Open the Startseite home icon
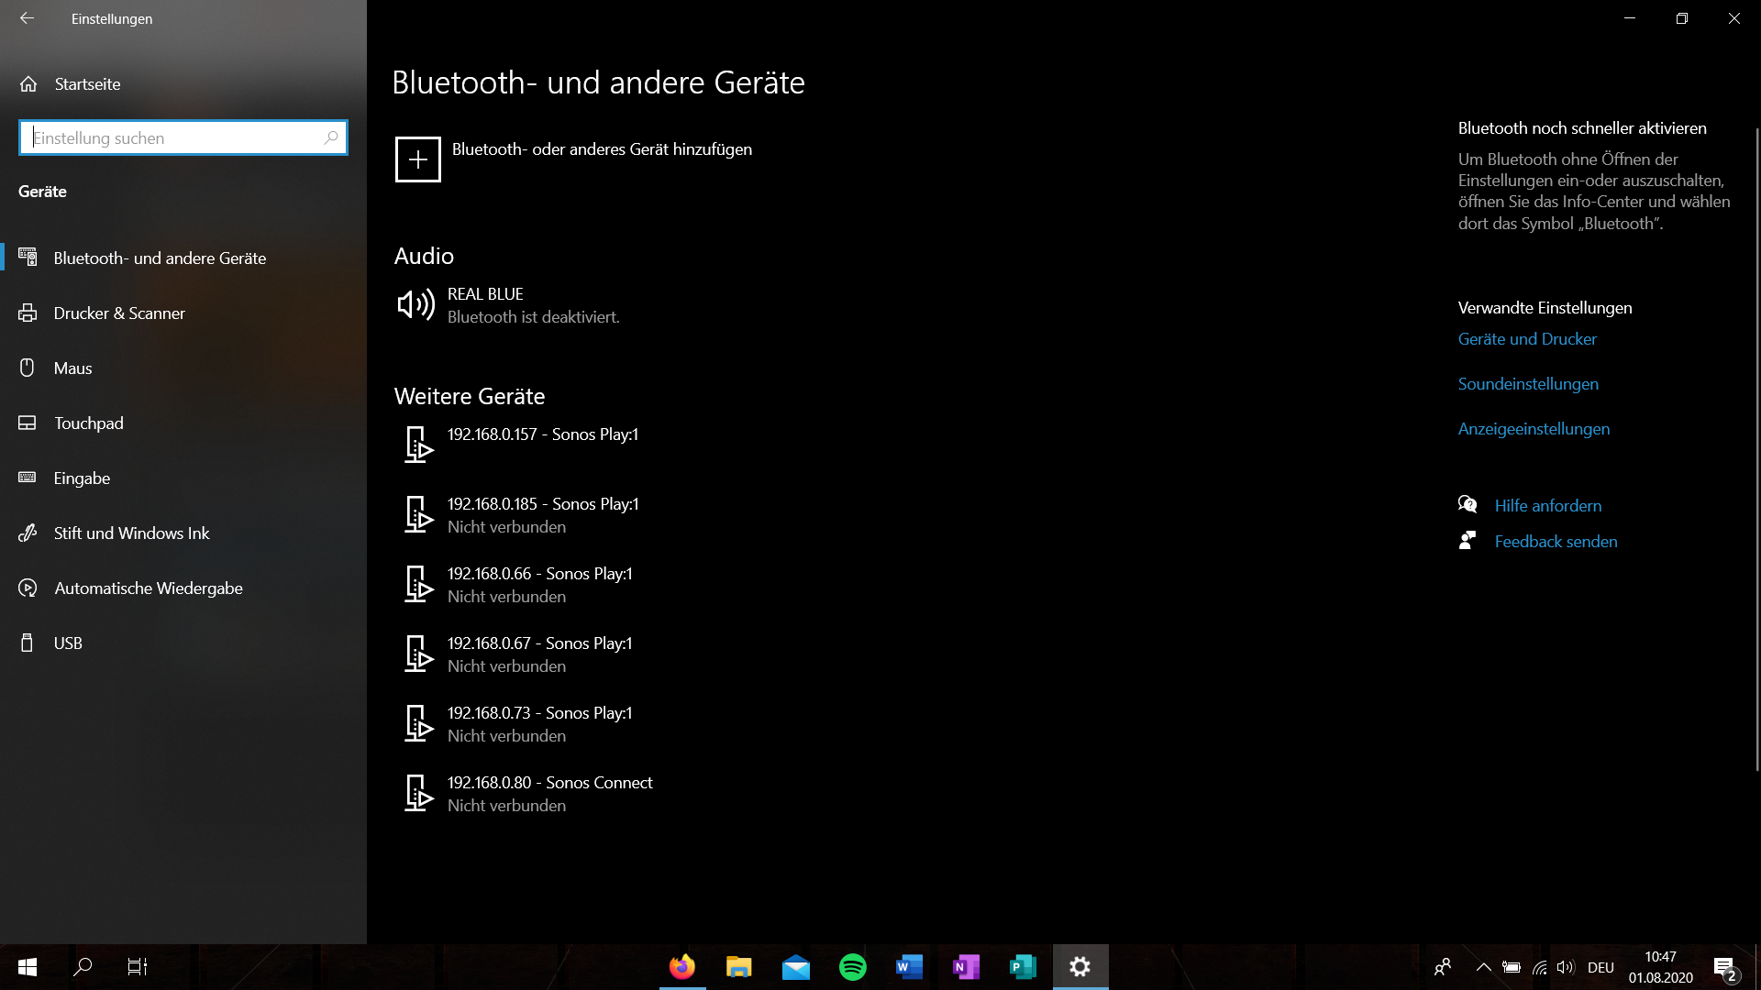Image resolution: width=1761 pixels, height=990 pixels. tap(28, 83)
